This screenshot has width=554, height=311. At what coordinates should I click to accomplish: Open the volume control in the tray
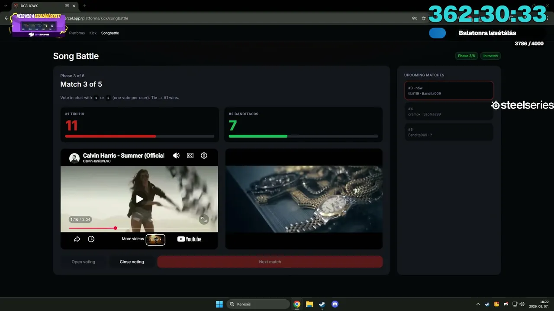522,304
